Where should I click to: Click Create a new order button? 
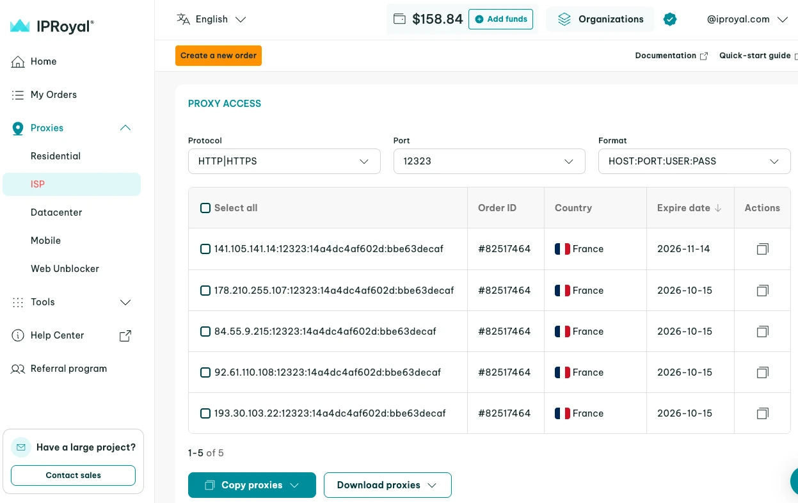point(218,56)
